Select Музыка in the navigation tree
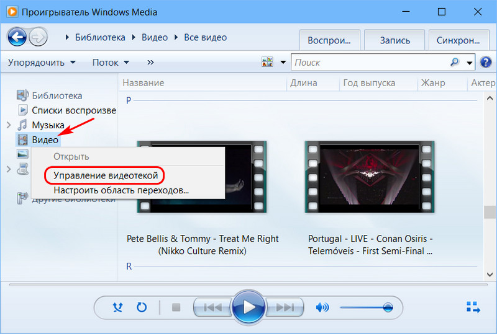 coord(48,125)
